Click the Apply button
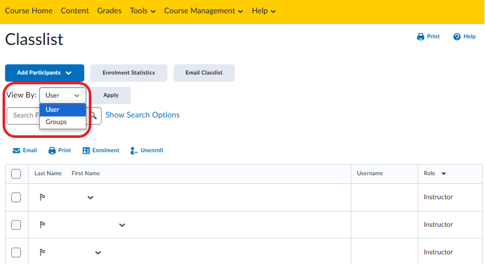Image resolution: width=485 pixels, height=264 pixels. (x=111, y=95)
